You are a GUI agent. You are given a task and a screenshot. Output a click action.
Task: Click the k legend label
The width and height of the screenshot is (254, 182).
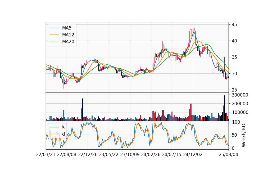point(63,127)
